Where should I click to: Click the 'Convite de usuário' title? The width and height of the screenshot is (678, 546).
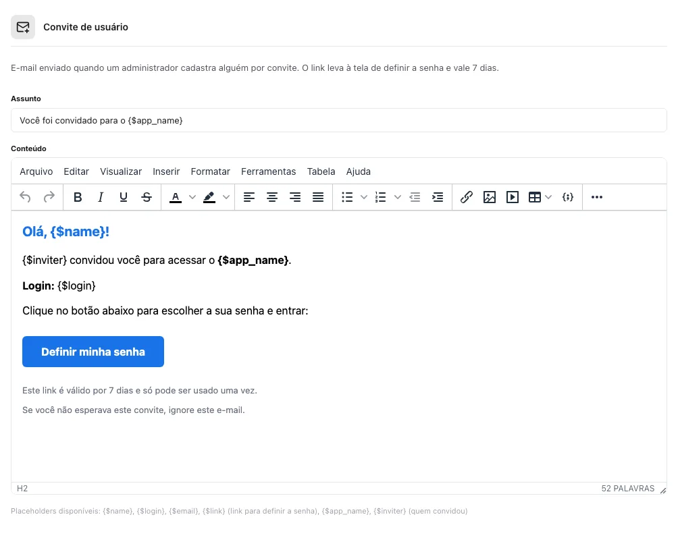pos(86,27)
